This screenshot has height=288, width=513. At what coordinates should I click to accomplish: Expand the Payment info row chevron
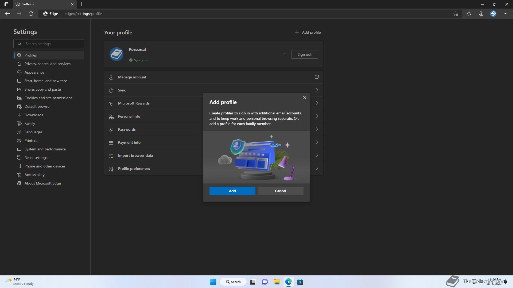point(317,142)
